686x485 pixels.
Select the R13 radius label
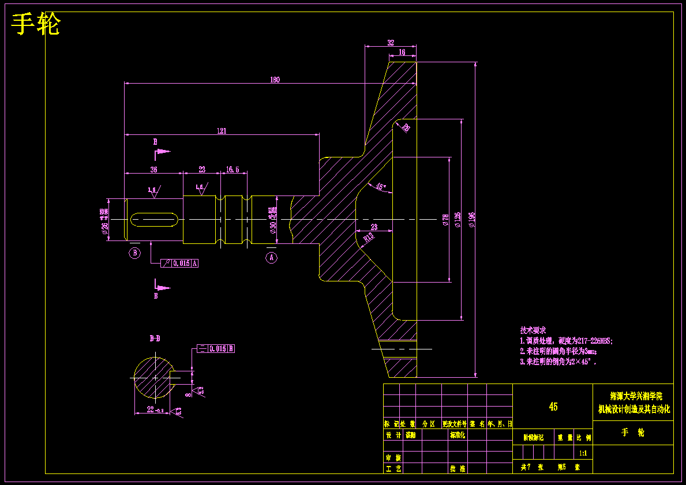pos(369,238)
